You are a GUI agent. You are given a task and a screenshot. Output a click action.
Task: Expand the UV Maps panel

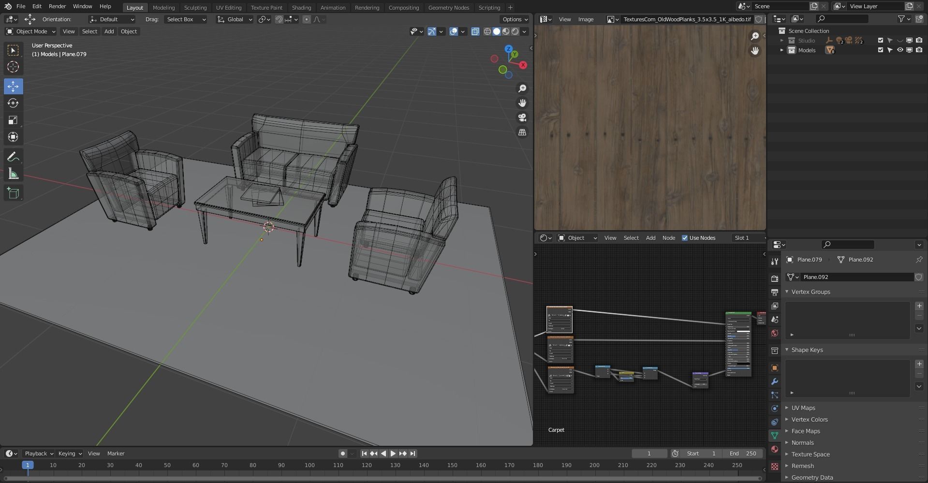[x=803, y=408]
